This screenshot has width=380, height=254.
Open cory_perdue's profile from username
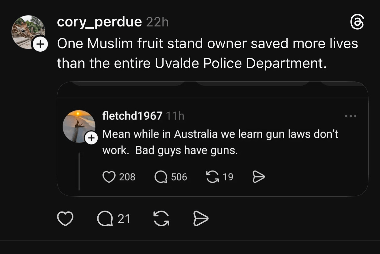99,22
